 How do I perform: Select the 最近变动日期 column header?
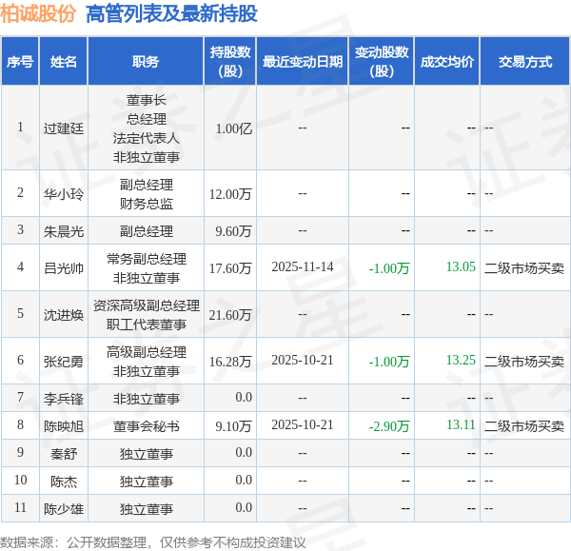click(x=303, y=62)
